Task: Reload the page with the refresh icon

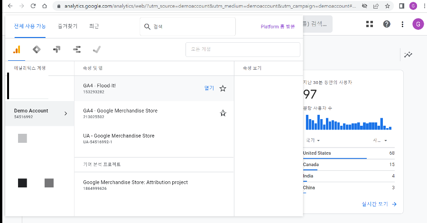Action: (33, 6)
